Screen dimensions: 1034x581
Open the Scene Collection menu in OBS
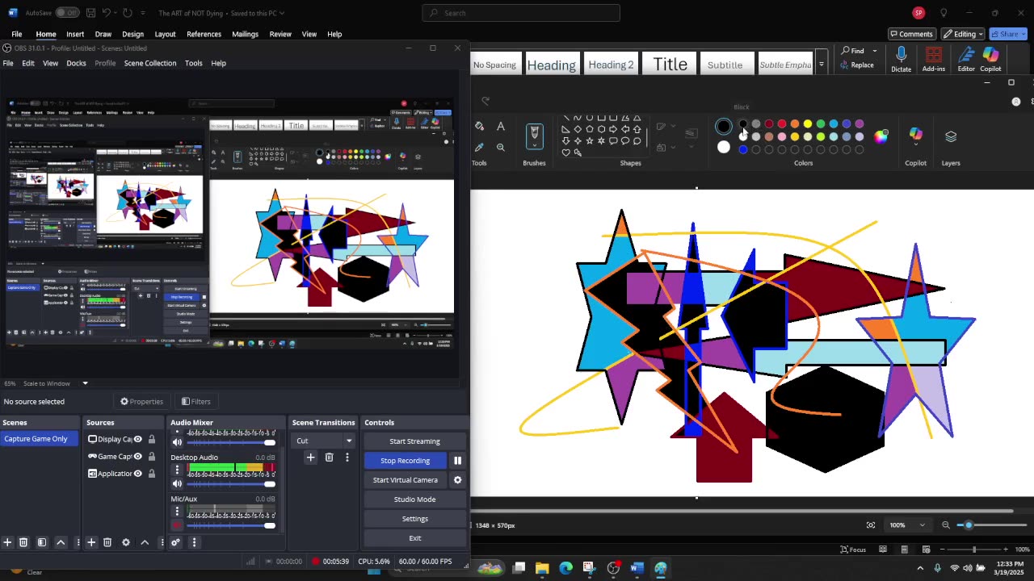click(x=150, y=63)
